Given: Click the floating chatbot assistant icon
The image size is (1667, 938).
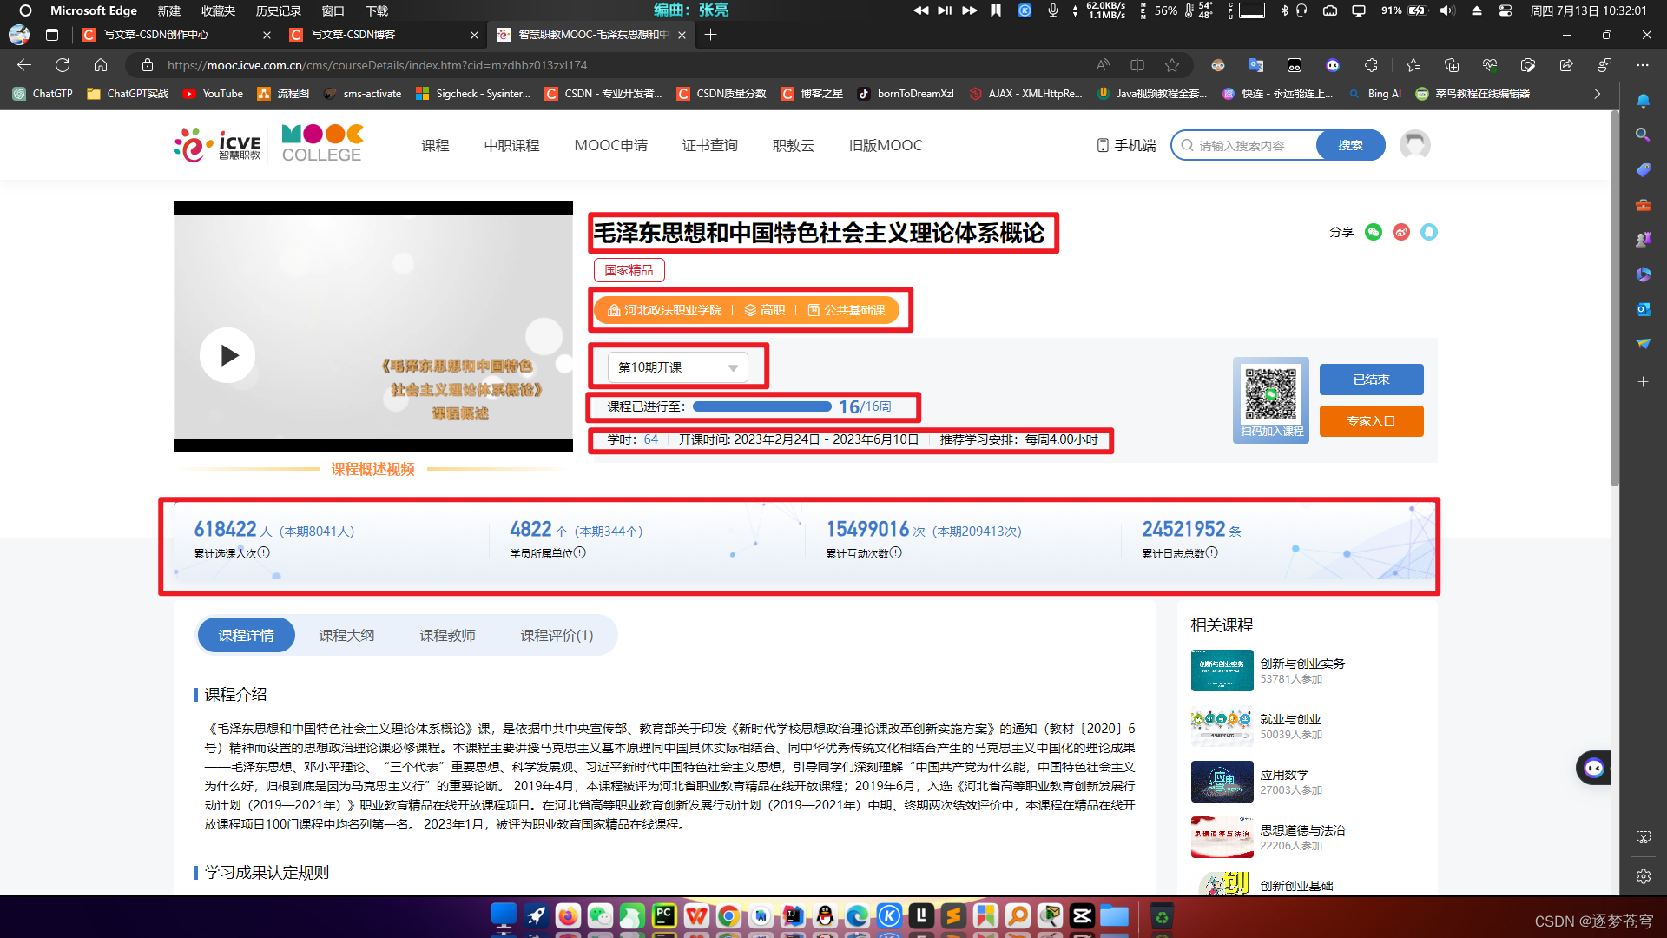Looking at the screenshot, I should [x=1593, y=768].
